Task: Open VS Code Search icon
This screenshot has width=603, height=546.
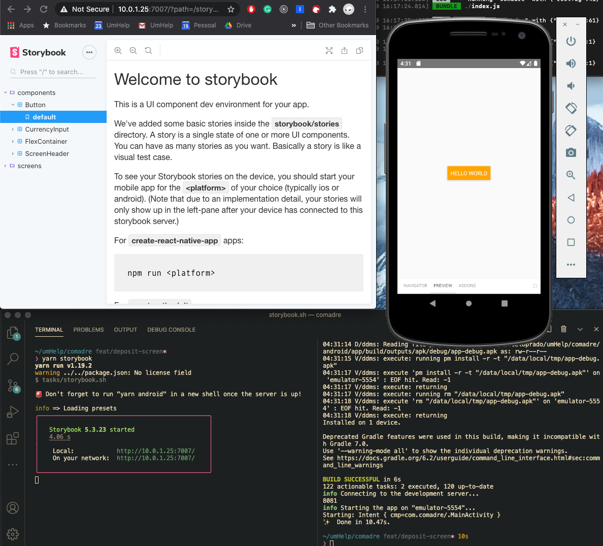Action: coord(13,359)
